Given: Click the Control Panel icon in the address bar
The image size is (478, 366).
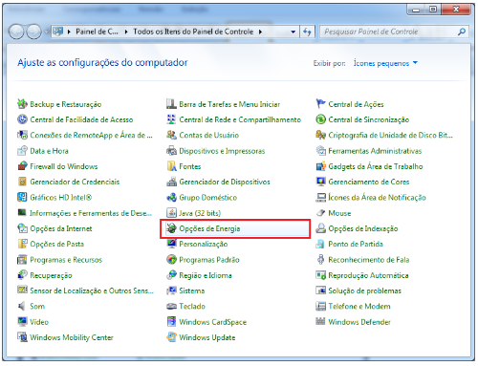Looking at the screenshot, I should click(57, 32).
